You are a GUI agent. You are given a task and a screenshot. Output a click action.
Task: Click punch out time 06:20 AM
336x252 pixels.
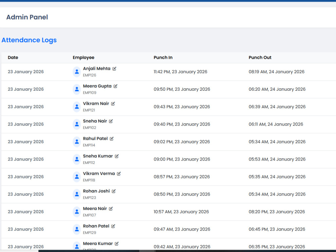[x=277, y=89]
